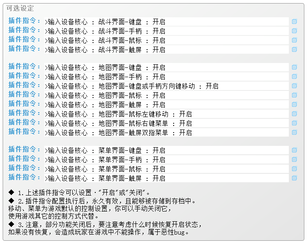
Task: Click 插件指令 label of 战斗界面-键盘 row
Action: click(x=25, y=21)
